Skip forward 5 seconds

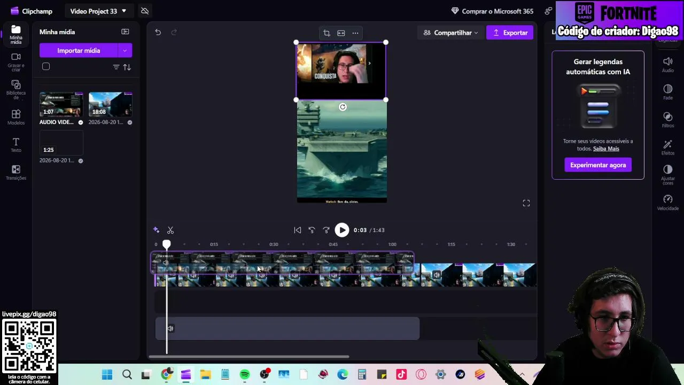tap(327, 230)
